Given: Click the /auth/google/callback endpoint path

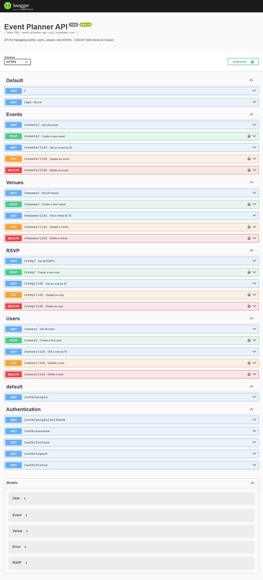Looking at the screenshot, I should click(x=45, y=420).
